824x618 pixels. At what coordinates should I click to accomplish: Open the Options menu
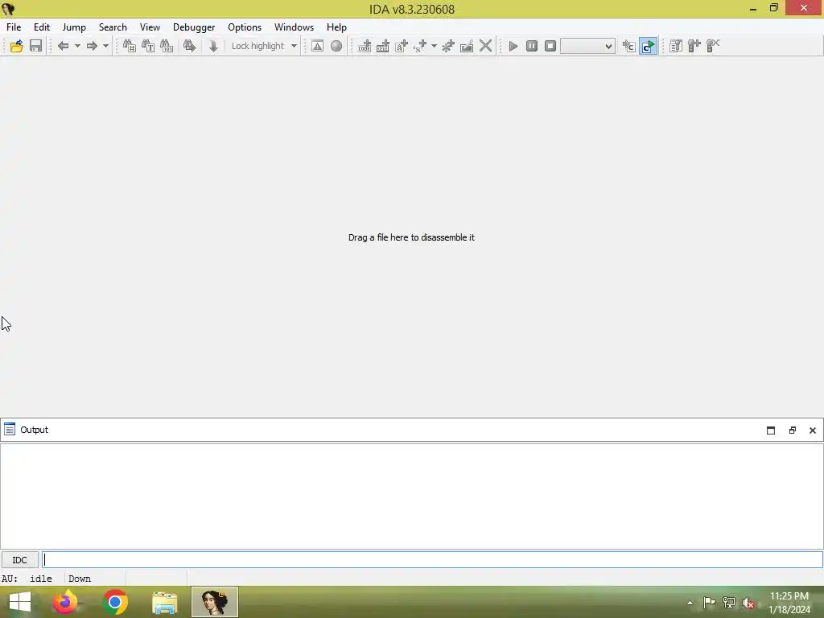[x=245, y=27]
